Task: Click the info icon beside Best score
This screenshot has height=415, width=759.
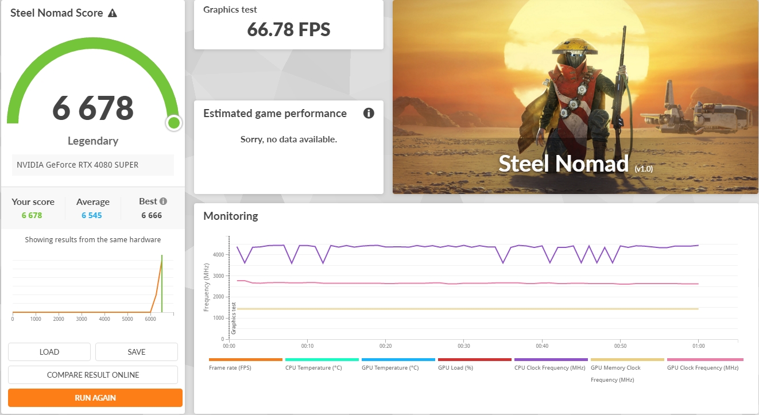Action: tap(163, 201)
